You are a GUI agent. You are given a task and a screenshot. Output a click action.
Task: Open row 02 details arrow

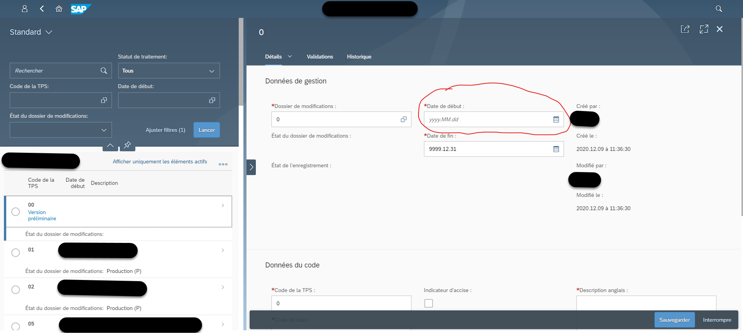pos(223,287)
